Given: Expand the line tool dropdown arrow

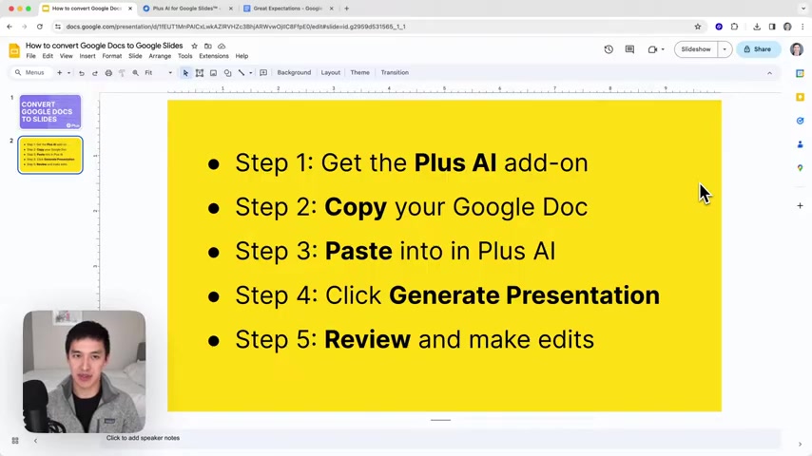Looking at the screenshot, I should pos(251,73).
